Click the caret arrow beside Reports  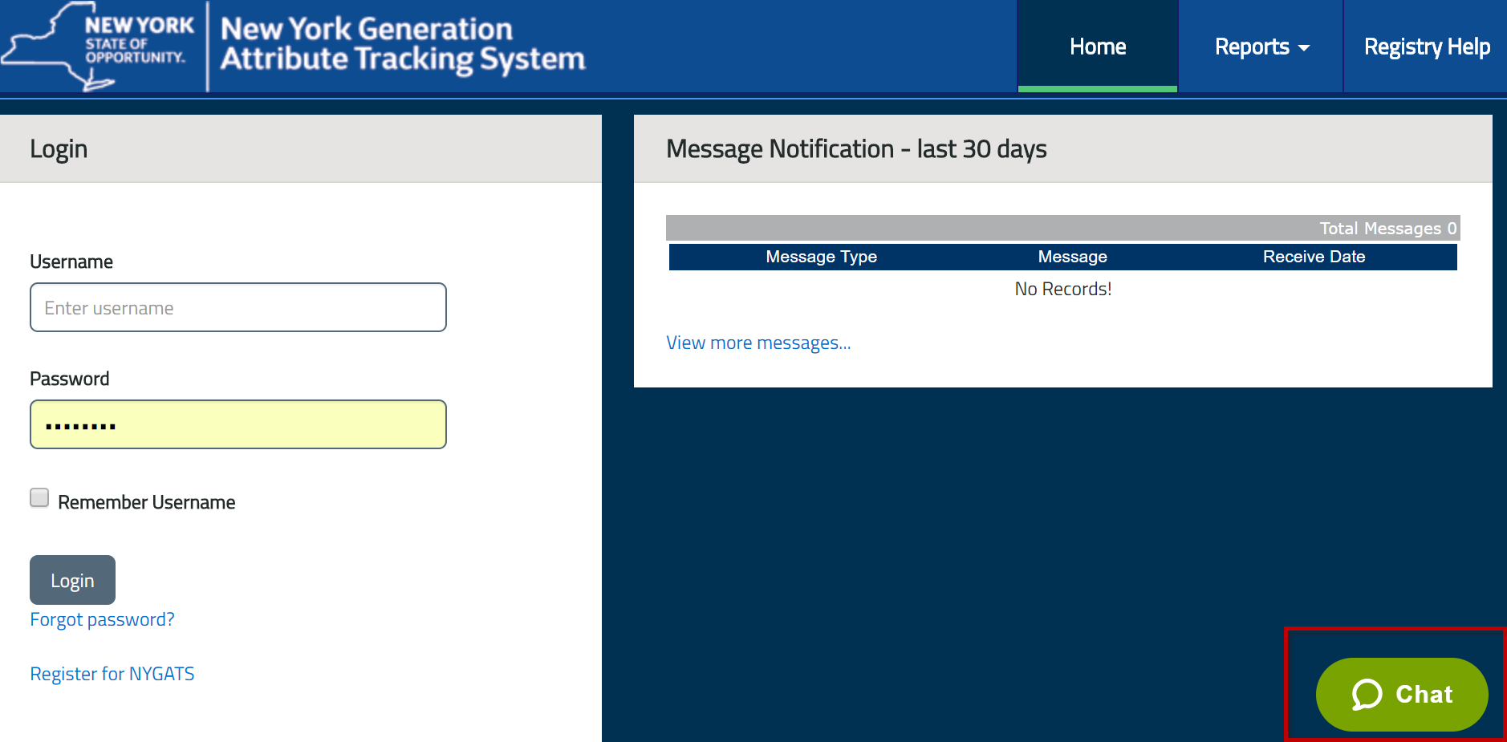pyautogui.click(x=1304, y=48)
